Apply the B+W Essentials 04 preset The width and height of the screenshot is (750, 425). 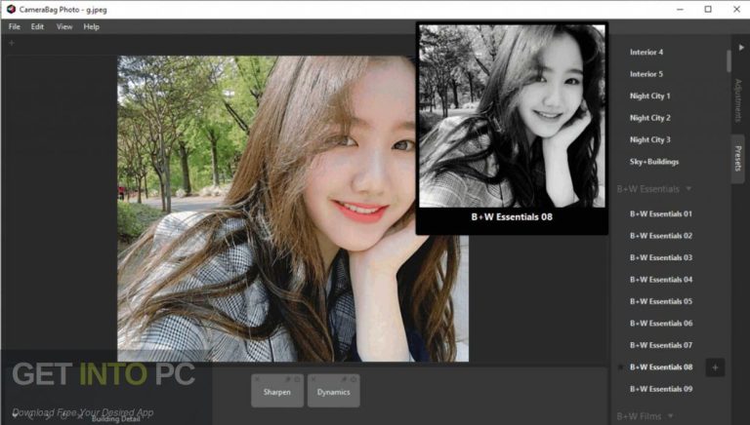click(x=661, y=280)
